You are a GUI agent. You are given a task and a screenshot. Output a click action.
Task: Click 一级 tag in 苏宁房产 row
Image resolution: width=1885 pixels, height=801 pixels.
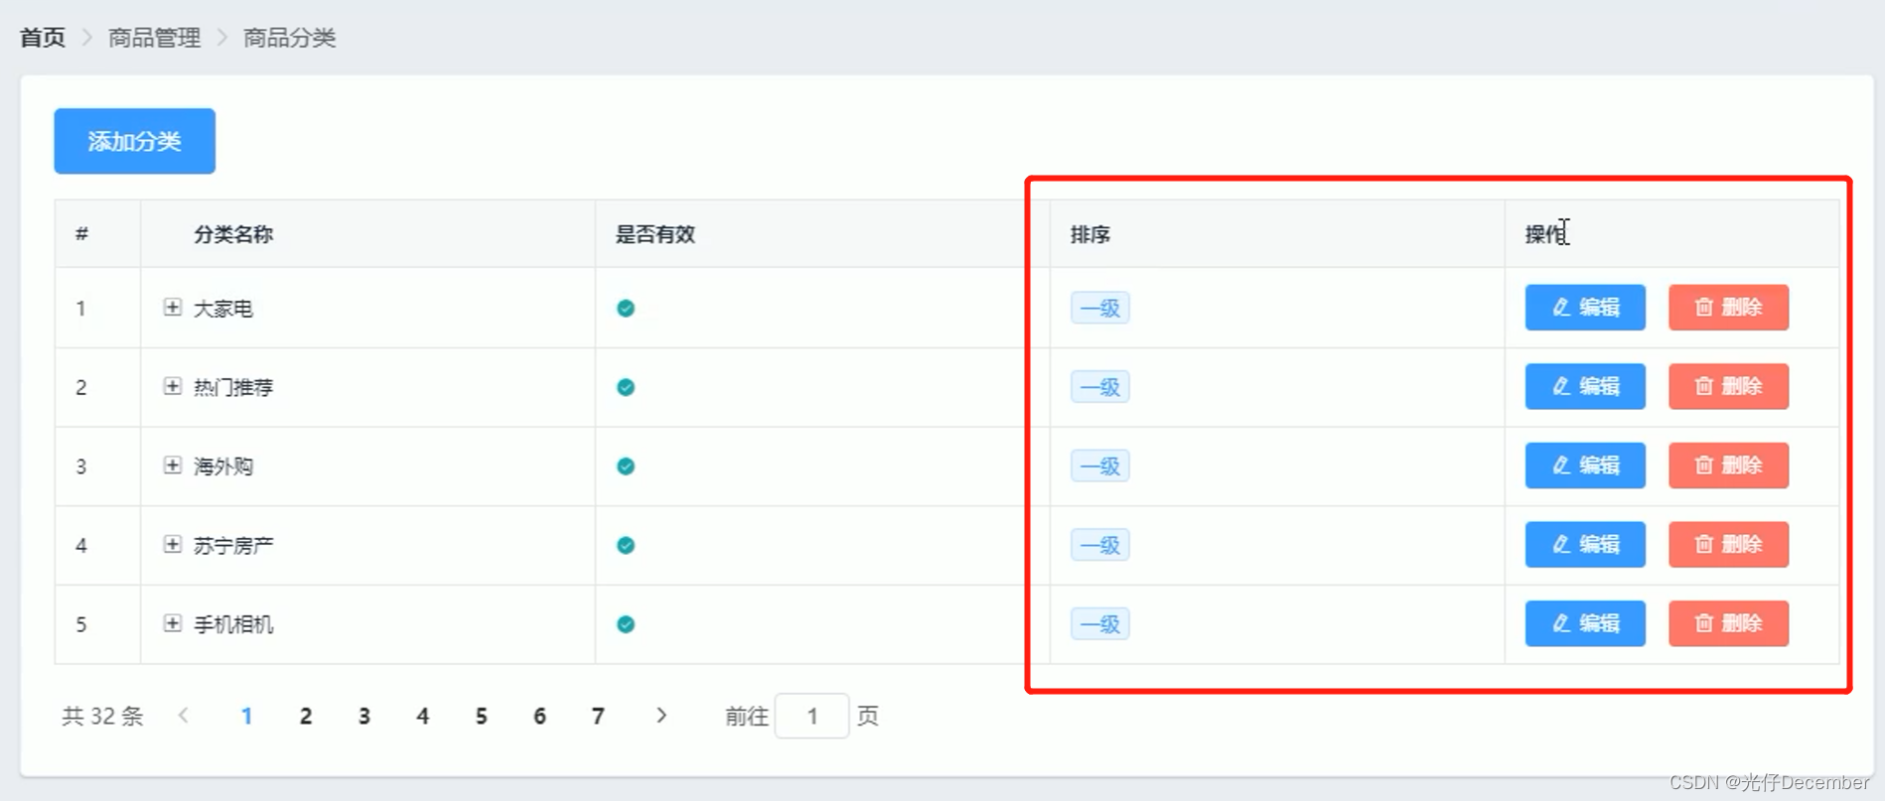(1100, 545)
